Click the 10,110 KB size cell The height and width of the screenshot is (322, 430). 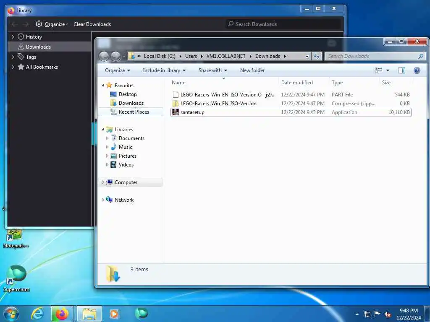[x=399, y=112]
